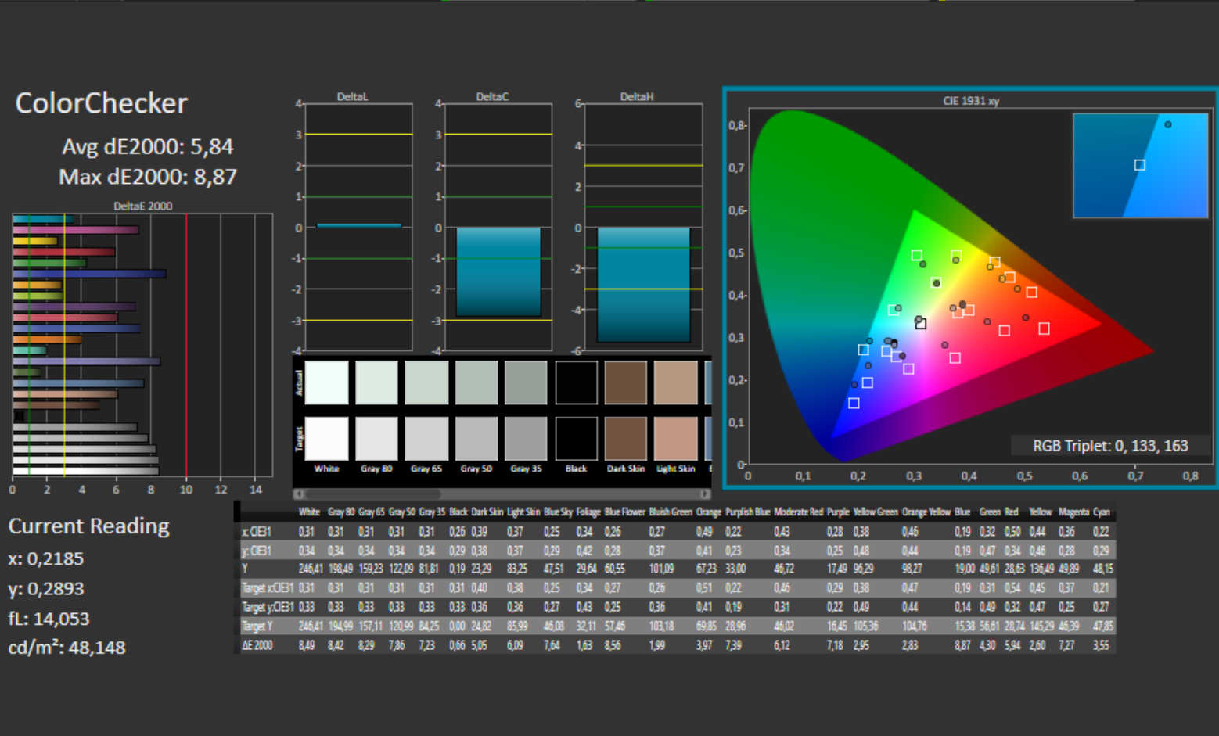Click the target Black swatch
Image resolution: width=1219 pixels, height=736 pixels.
click(577, 438)
